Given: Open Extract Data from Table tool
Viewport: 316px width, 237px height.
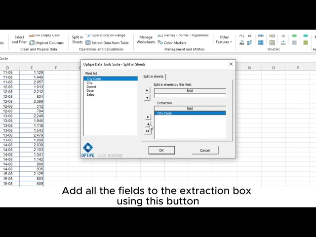Looking at the screenshot, I should [x=107, y=43].
